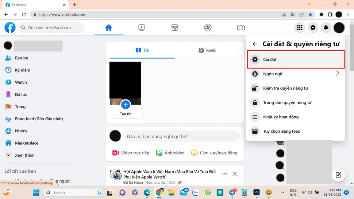Start a Video trực tiếp live video
The width and height of the screenshot is (354, 199).
pos(131,153)
